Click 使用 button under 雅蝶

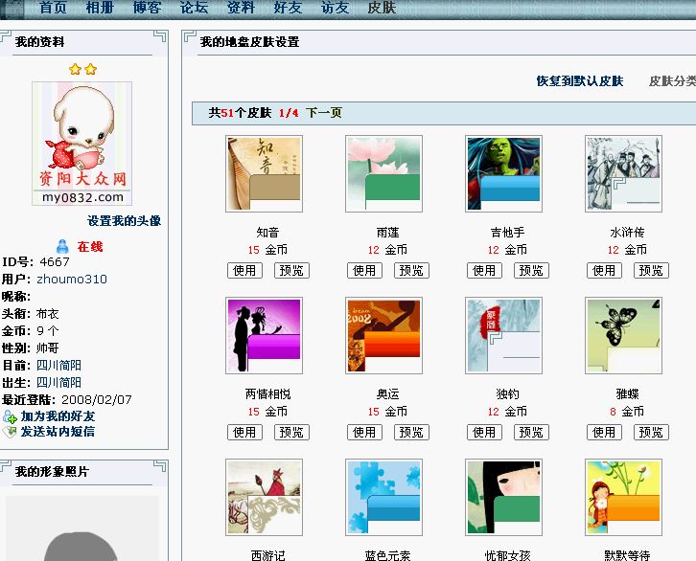click(604, 432)
